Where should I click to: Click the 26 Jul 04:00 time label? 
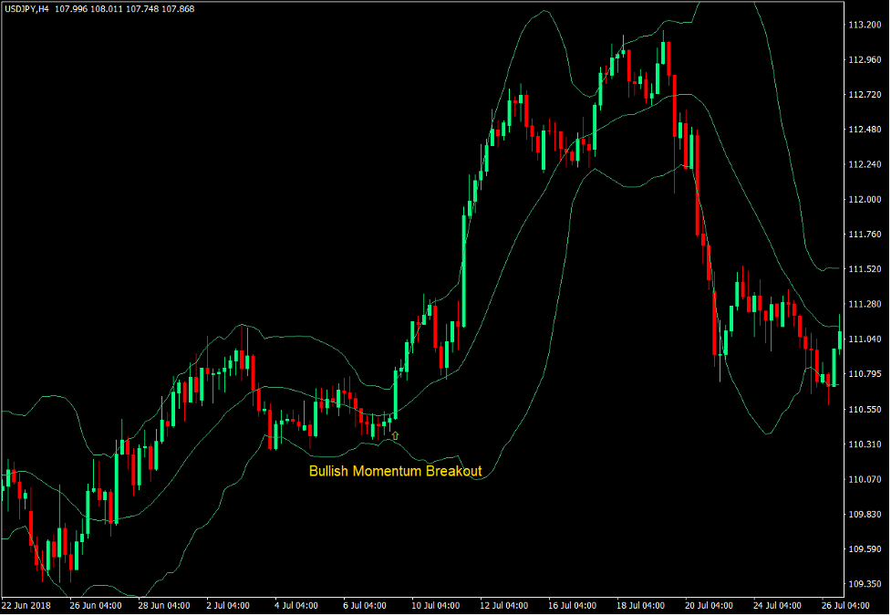click(x=844, y=605)
